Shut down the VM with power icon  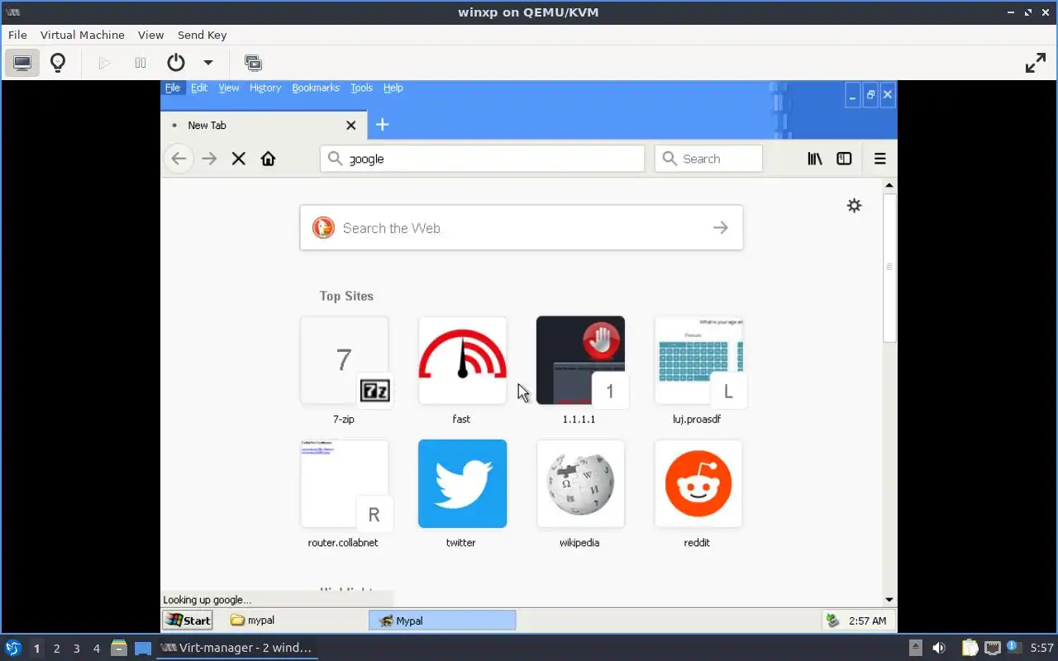click(176, 63)
